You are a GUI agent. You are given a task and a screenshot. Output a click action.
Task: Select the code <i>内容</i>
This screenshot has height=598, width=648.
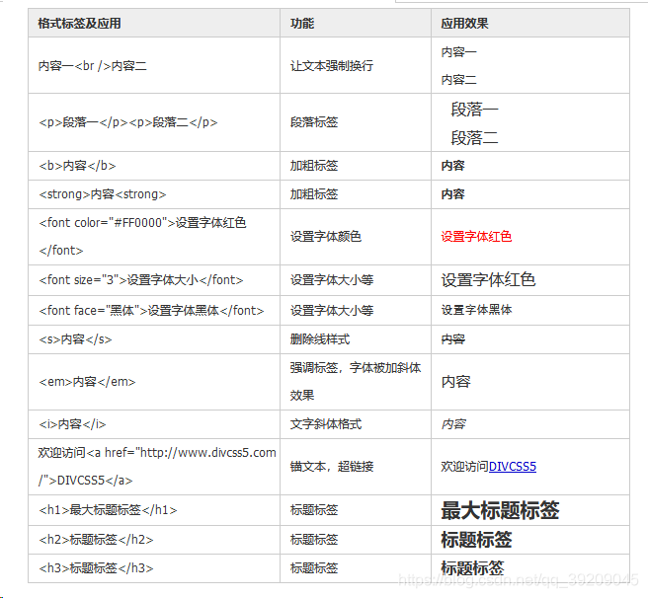[x=72, y=424]
